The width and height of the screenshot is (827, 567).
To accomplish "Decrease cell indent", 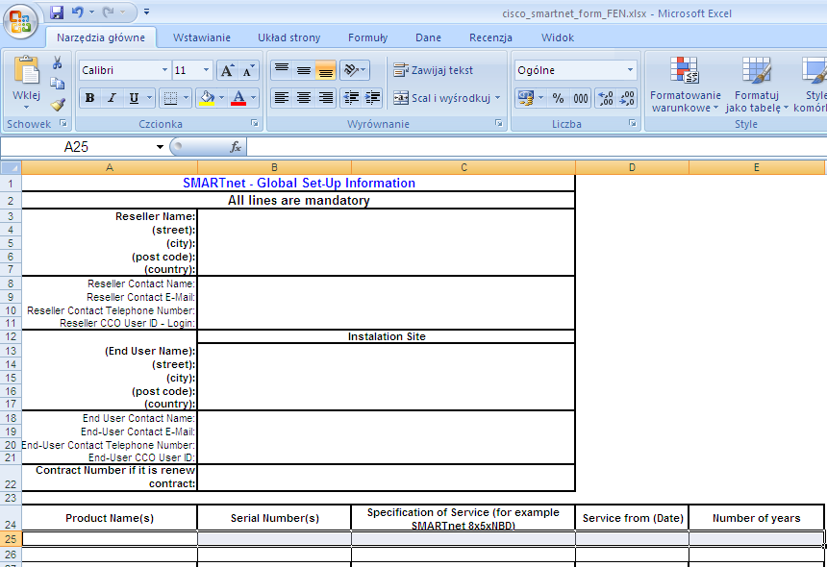I will [351, 98].
